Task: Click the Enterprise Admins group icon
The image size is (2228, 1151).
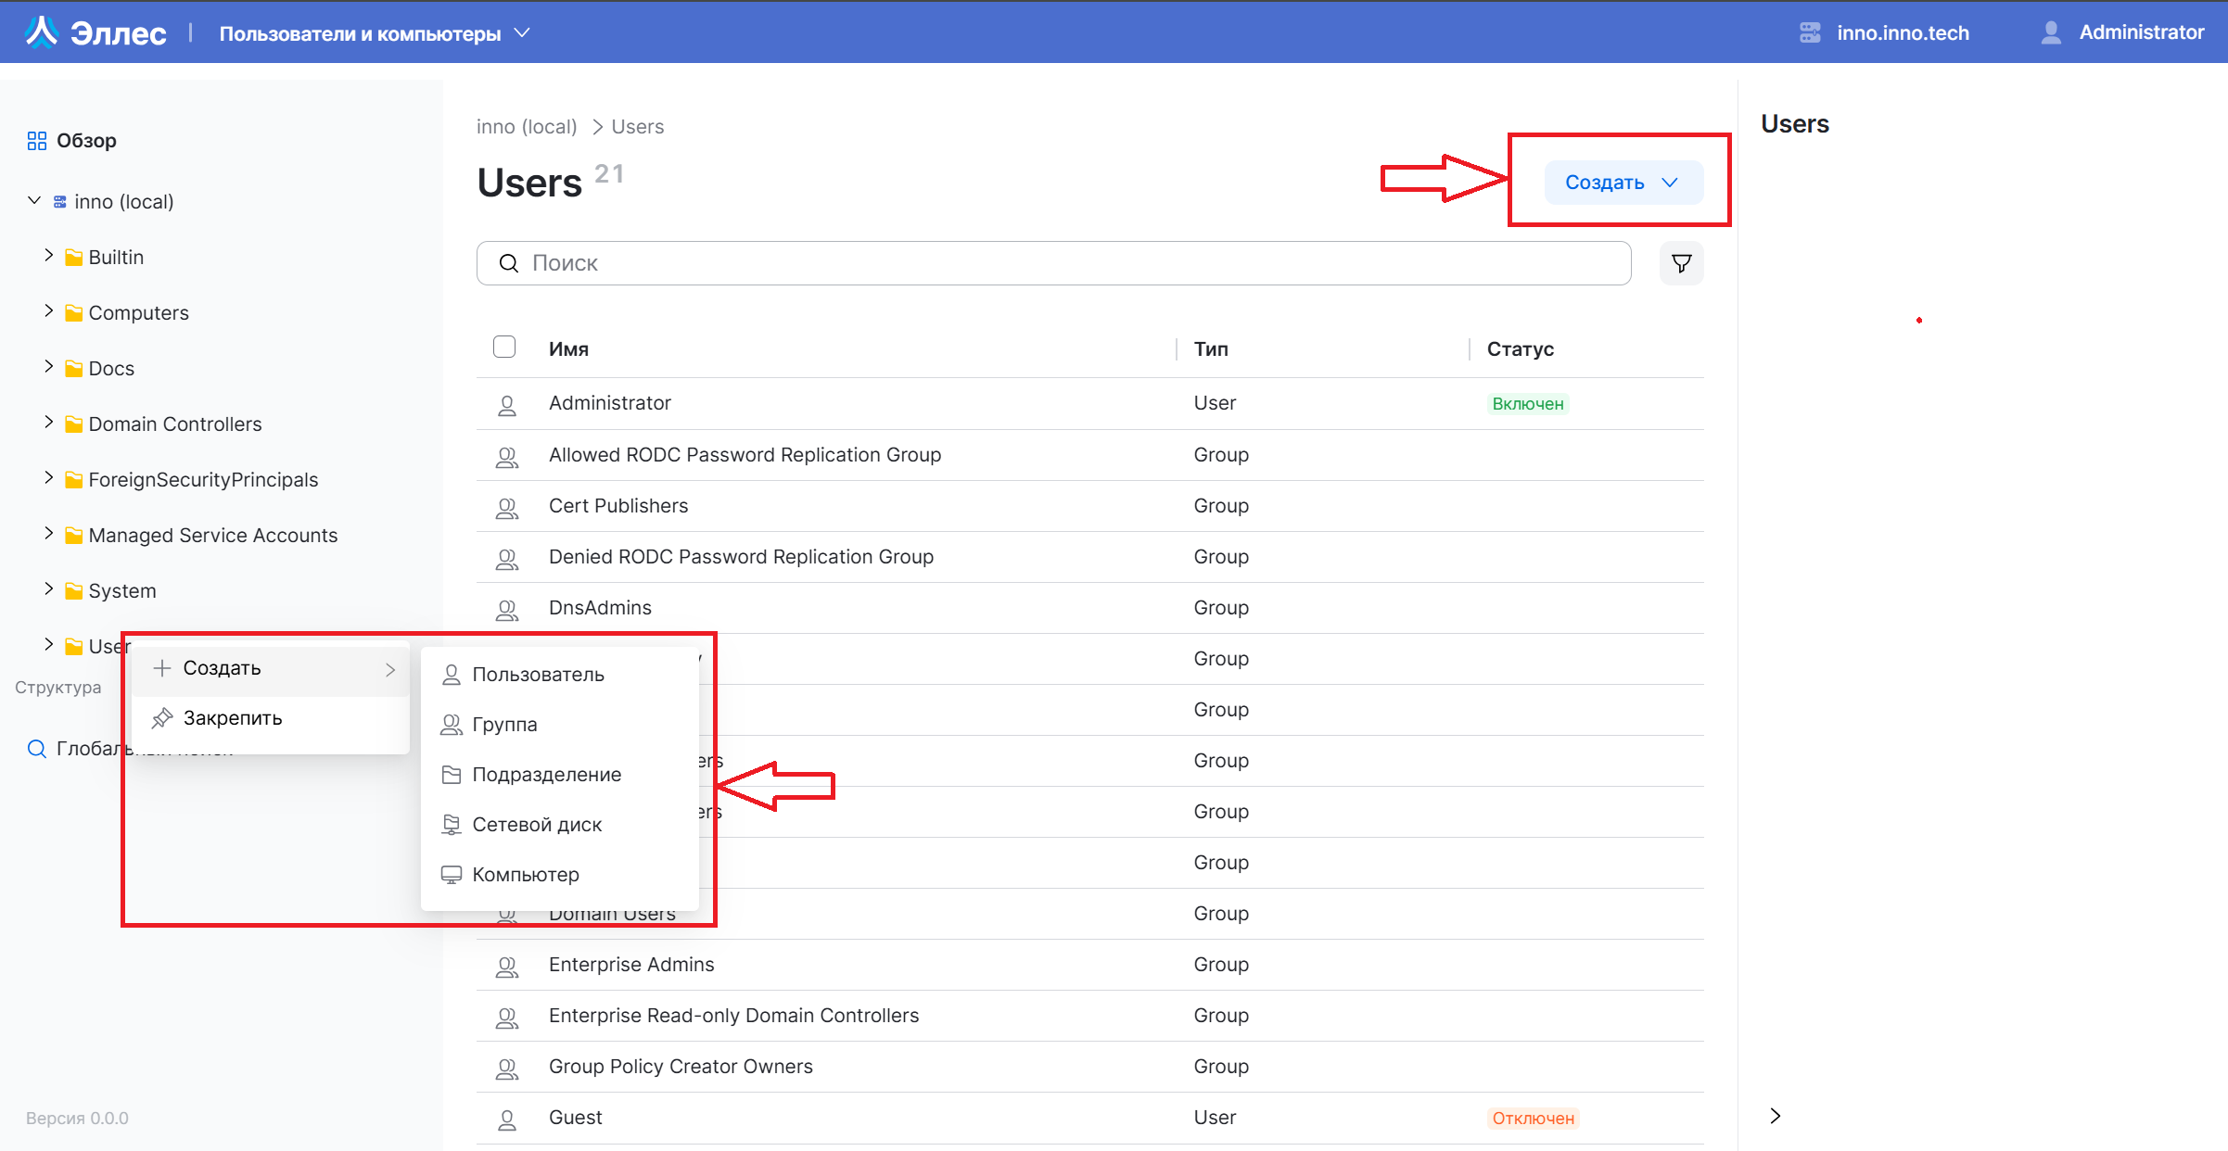Action: [507, 966]
